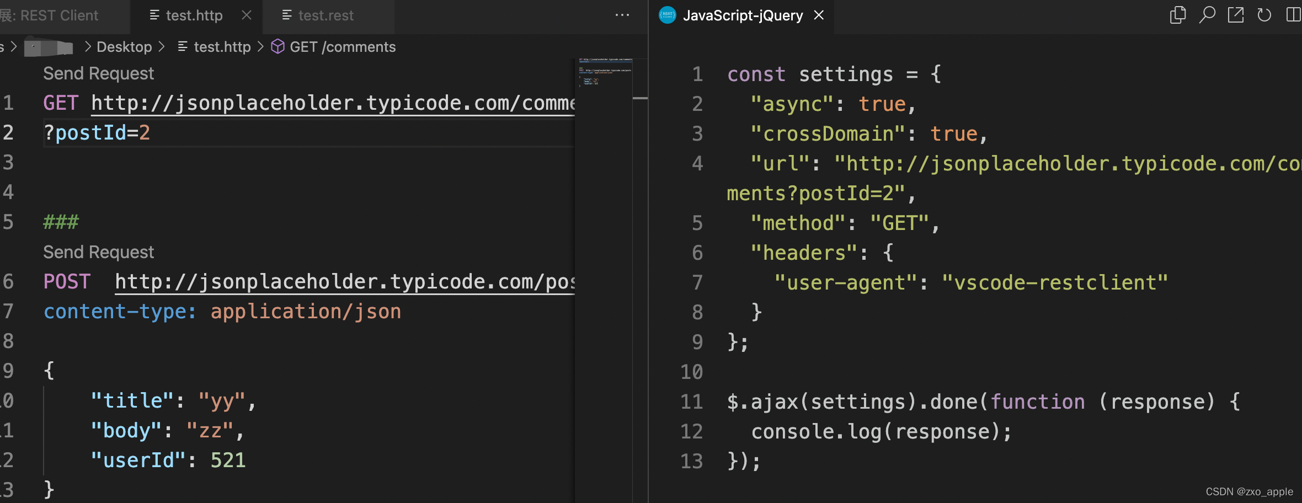Click test.http in the breadcrumb path
The height and width of the screenshot is (503, 1302).
222,47
